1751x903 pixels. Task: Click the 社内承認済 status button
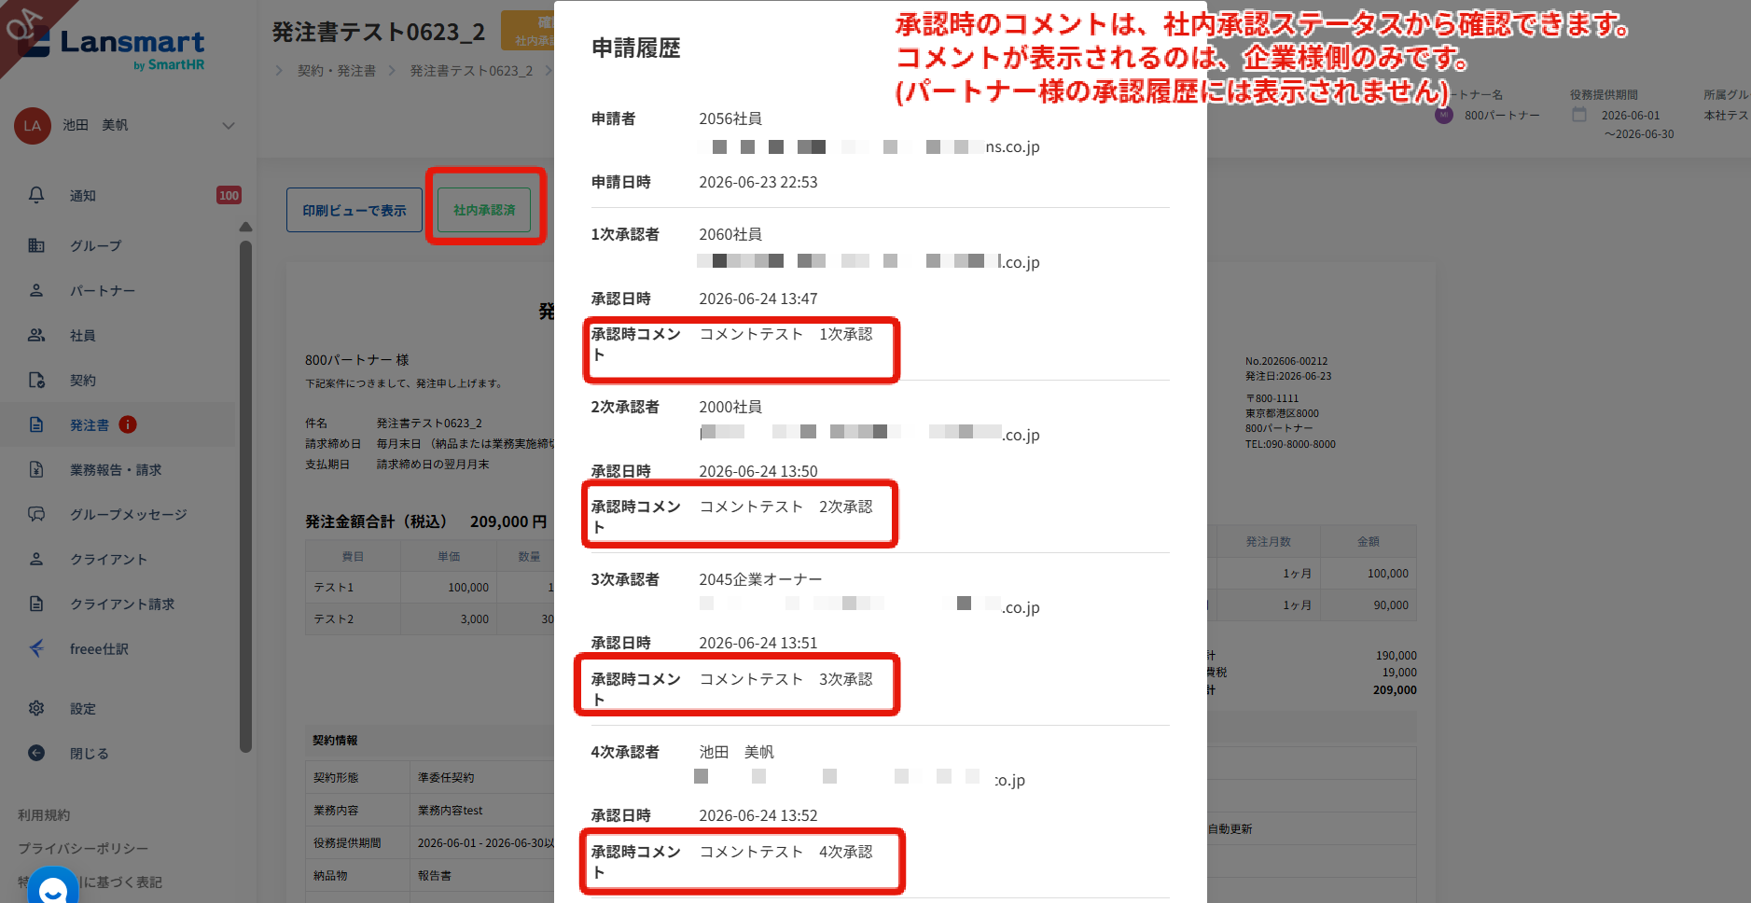484,210
